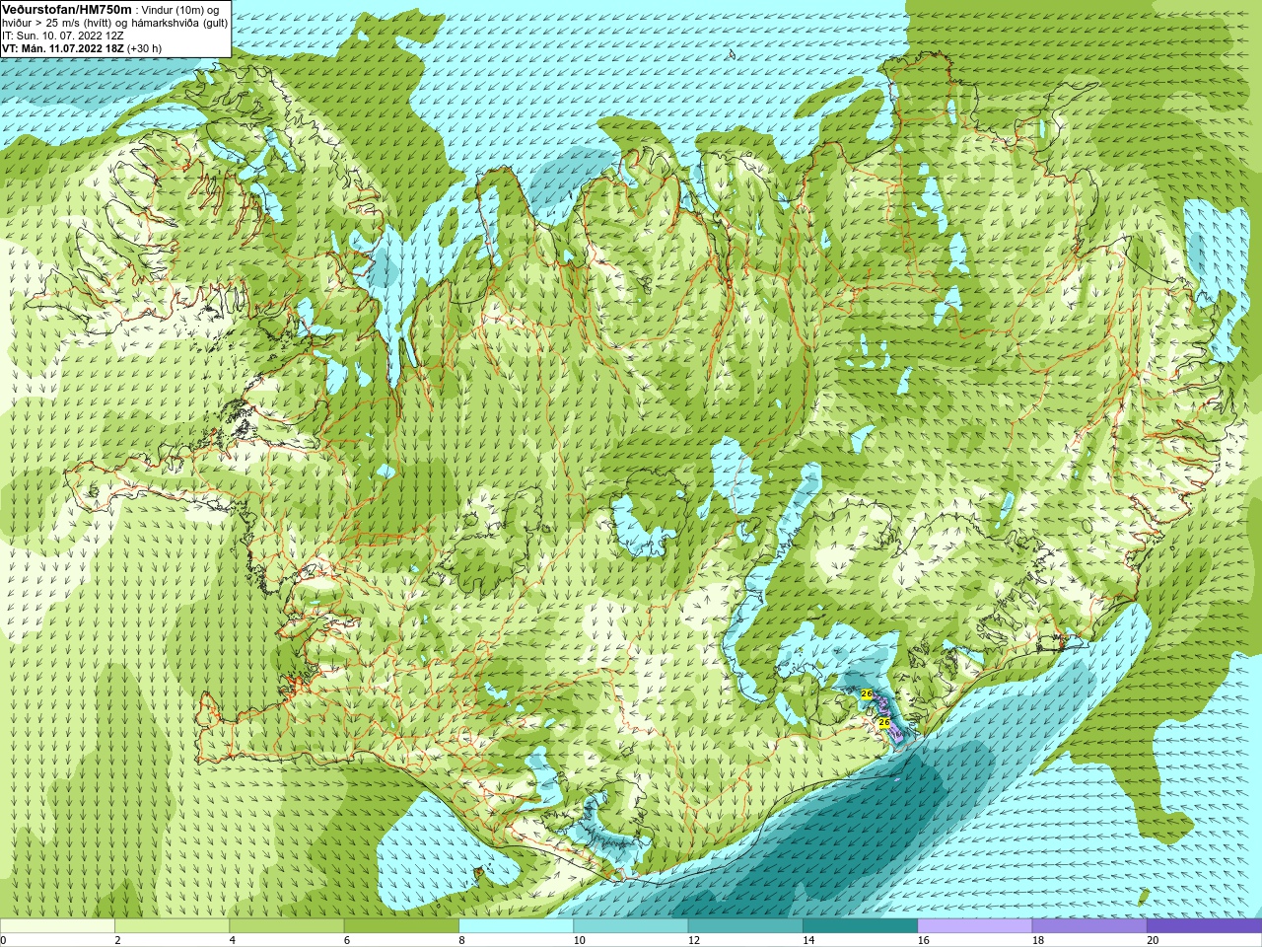Screen dimensions: 1262x947
Task: Click the "(+30 h)" forecast offset text
Action: coord(145,48)
